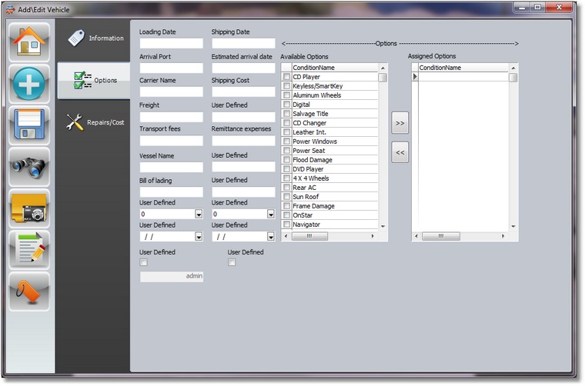Select the Options tab
The width and height of the screenshot is (585, 386).
point(94,80)
